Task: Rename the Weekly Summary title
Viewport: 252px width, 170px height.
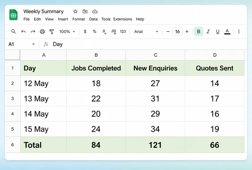Action: coord(43,11)
